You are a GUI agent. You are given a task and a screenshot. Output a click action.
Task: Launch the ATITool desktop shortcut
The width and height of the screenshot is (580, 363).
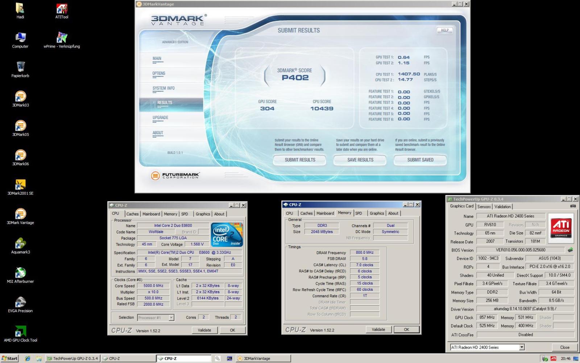click(x=62, y=11)
